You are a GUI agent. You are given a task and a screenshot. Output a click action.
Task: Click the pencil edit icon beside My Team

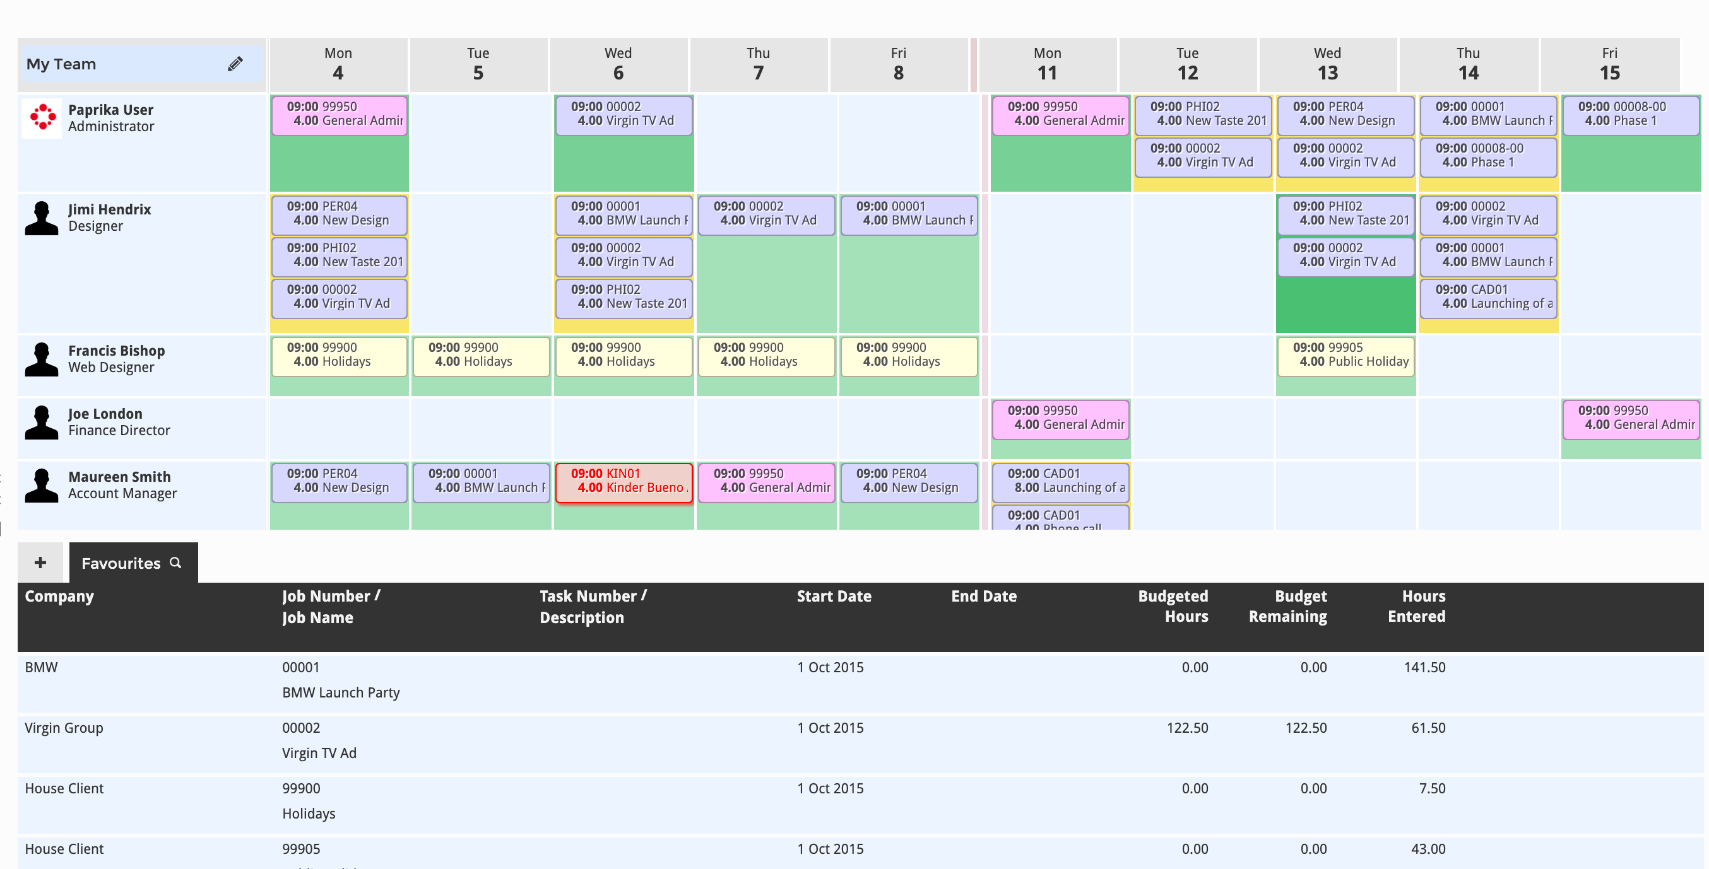coord(235,64)
